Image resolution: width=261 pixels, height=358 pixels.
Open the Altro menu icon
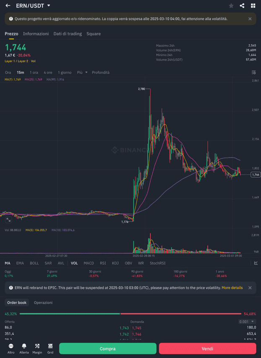coord(11,348)
